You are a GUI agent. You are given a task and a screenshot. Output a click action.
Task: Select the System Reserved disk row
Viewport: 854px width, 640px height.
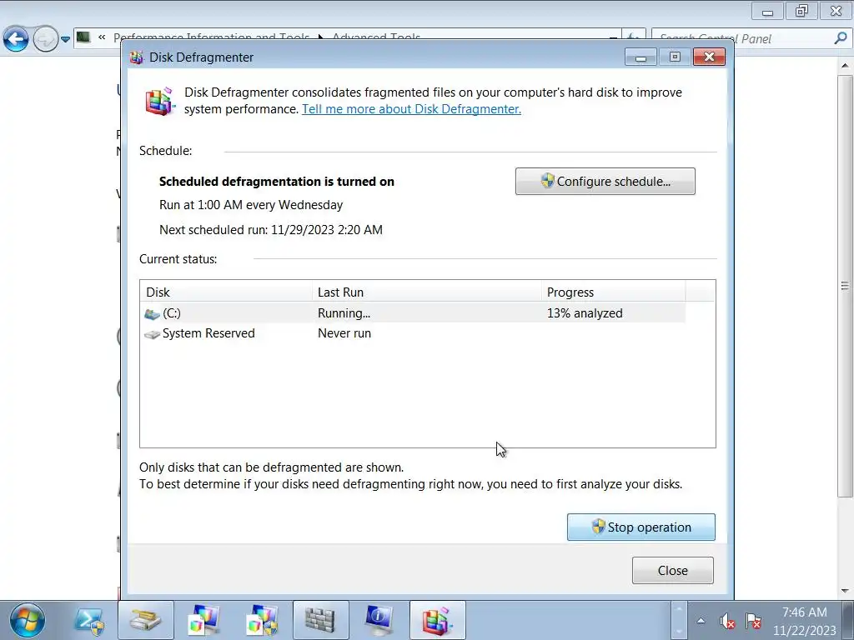[412, 333]
